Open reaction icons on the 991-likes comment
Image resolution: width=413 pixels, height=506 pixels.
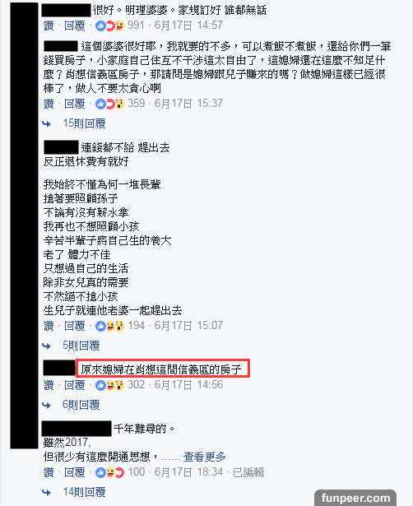[109, 26]
